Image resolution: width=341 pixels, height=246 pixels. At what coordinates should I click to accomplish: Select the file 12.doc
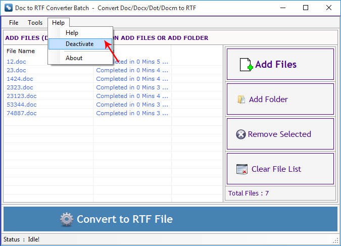click(16, 62)
